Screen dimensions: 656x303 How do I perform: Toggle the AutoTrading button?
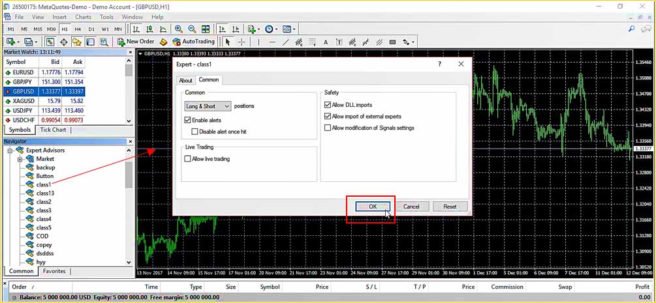tap(193, 42)
